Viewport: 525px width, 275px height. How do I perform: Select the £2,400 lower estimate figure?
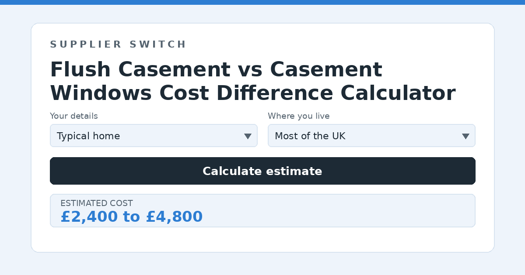point(89,217)
